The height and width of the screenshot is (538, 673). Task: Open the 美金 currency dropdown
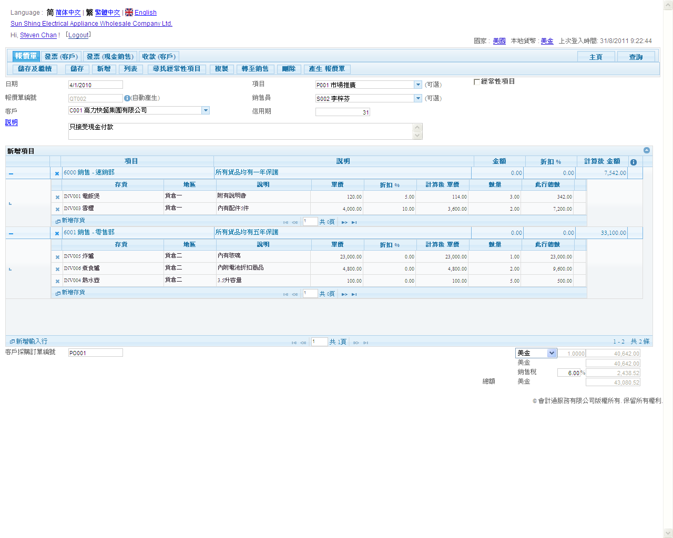click(552, 353)
